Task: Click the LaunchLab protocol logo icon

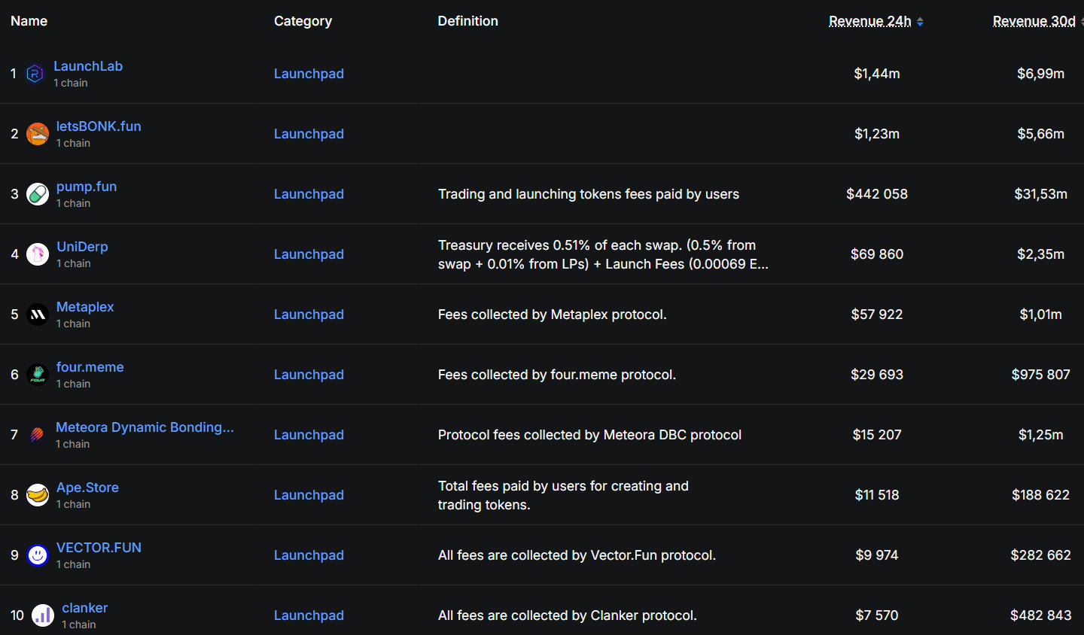Action: click(x=35, y=74)
